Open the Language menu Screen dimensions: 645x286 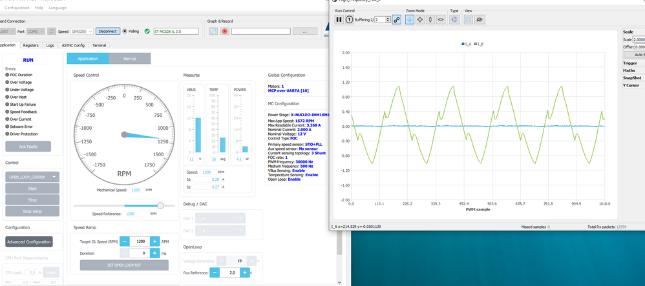click(x=57, y=8)
